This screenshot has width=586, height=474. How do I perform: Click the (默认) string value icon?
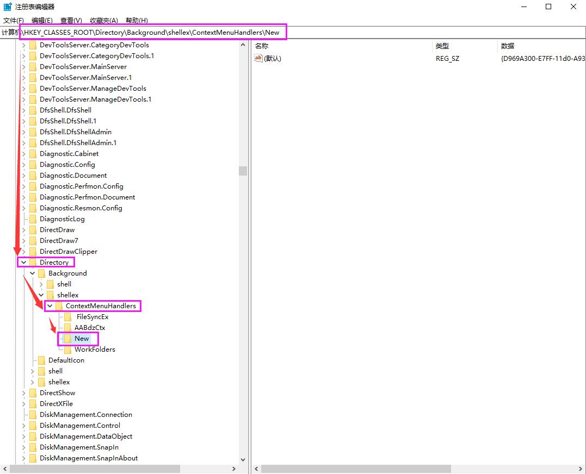click(258, 58)
